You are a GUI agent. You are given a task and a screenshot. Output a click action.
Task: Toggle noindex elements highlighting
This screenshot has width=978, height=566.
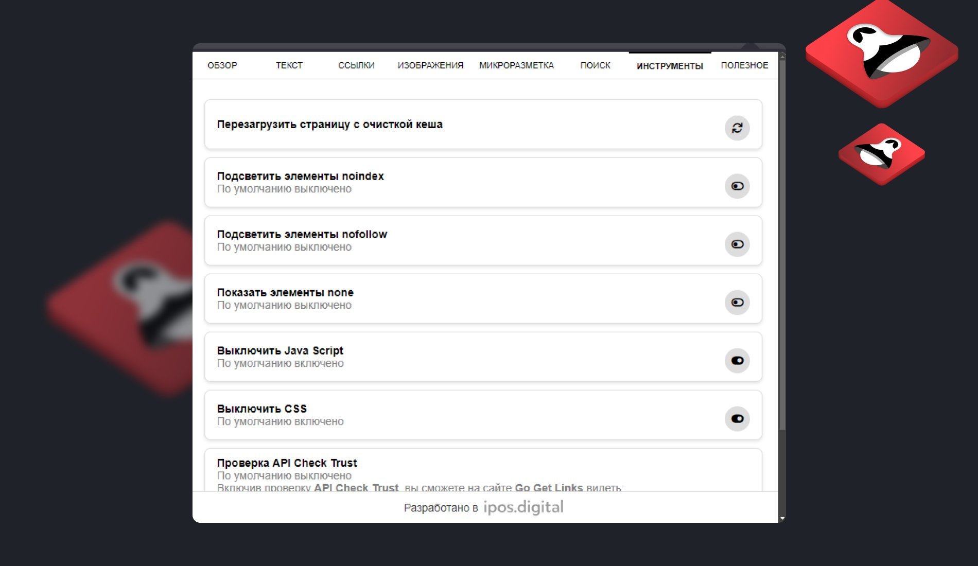pos(737,186)
